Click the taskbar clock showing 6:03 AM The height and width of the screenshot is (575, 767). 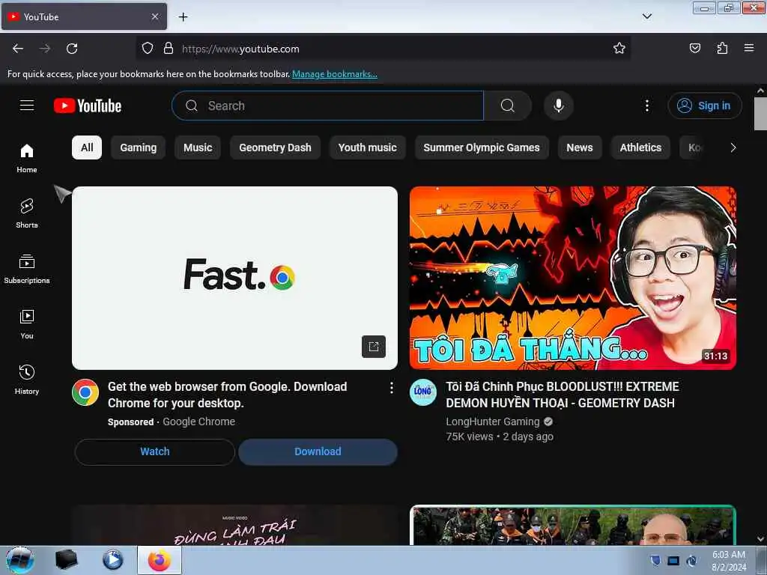coord(729,561)
